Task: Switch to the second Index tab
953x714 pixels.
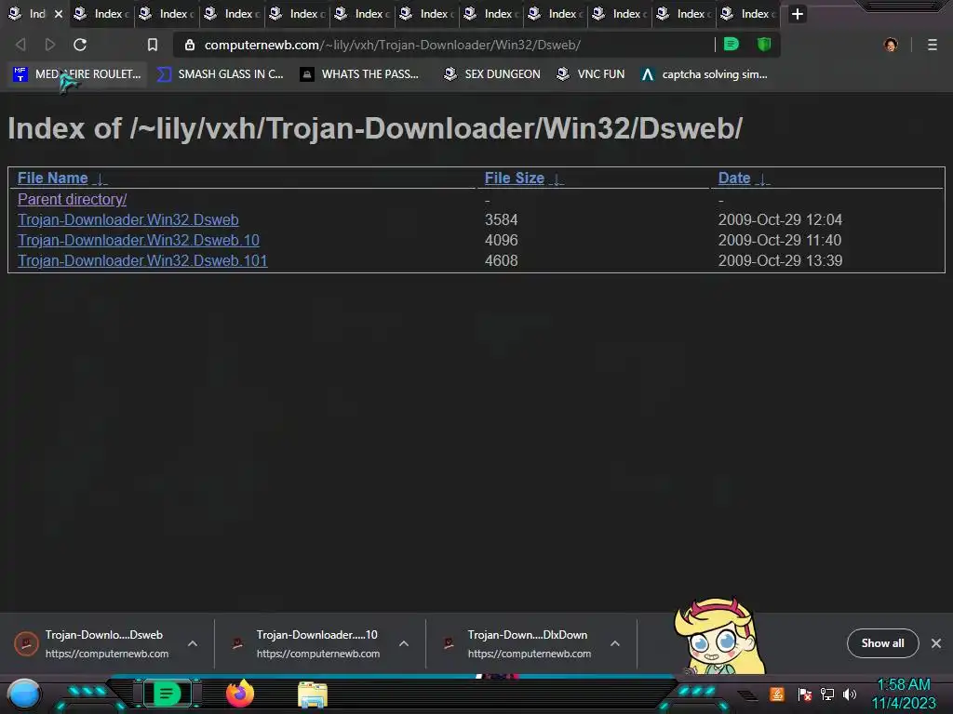Action: 101,13
